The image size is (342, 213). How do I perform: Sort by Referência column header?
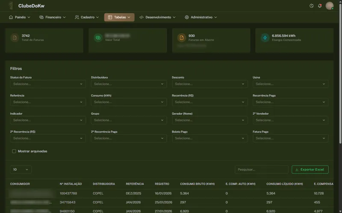click(135, 184)
